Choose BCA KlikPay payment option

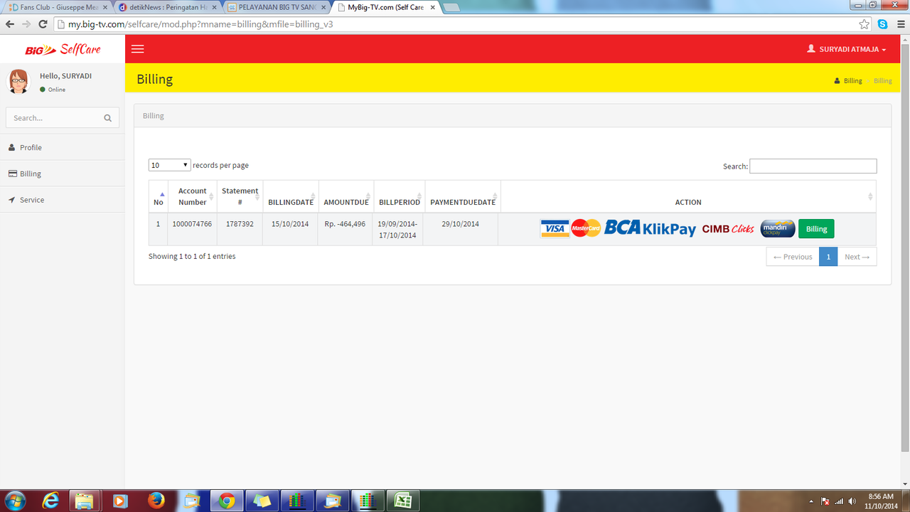coord(651,228)
